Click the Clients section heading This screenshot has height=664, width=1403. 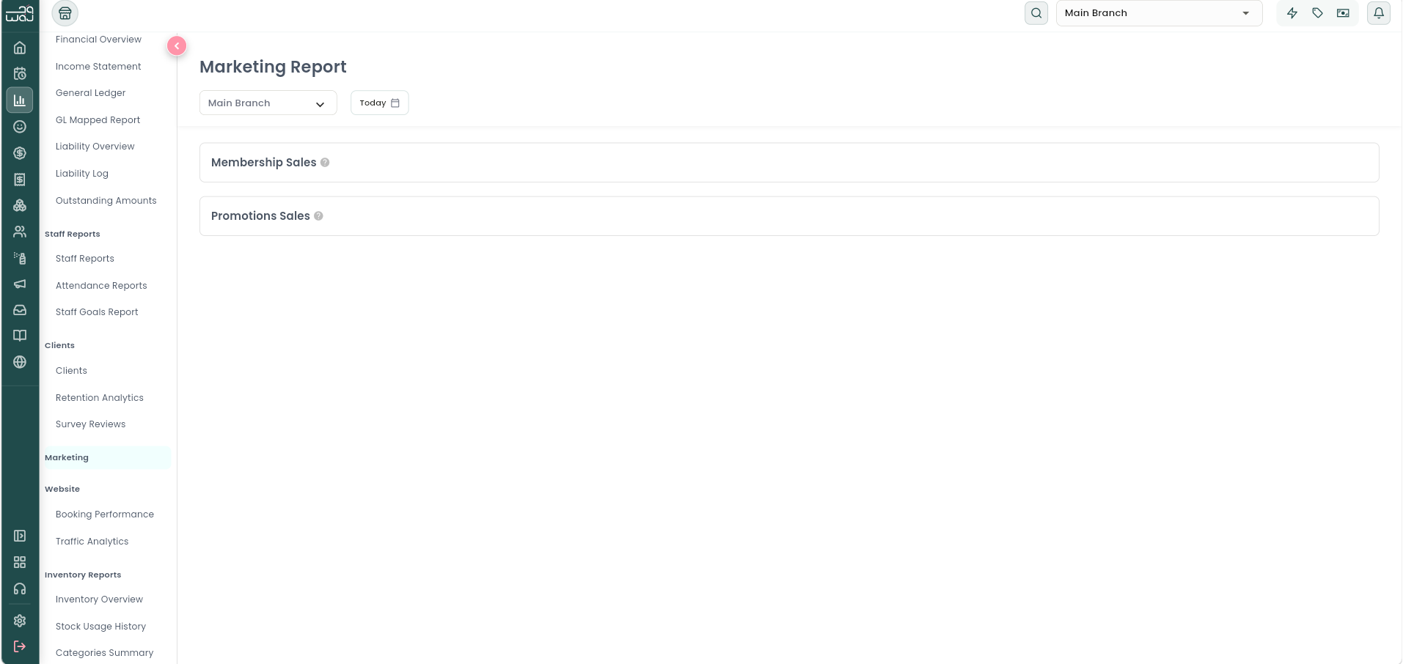(59, 346)
